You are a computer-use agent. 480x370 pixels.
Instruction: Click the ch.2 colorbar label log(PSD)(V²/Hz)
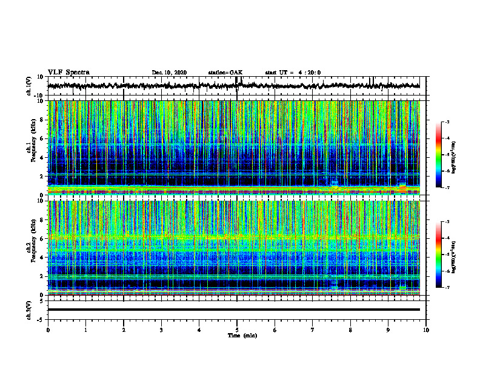[x=454, y=256]
